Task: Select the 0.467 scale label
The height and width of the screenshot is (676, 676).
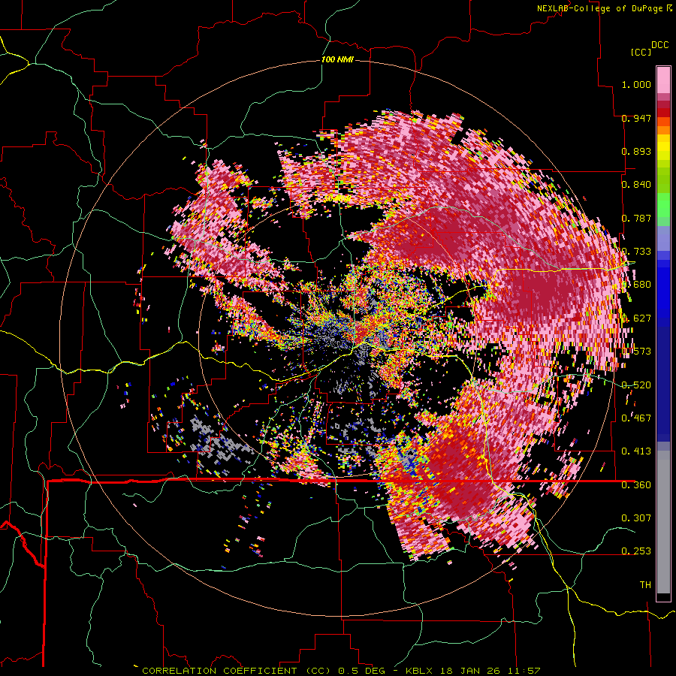Action: pos(636,418)
